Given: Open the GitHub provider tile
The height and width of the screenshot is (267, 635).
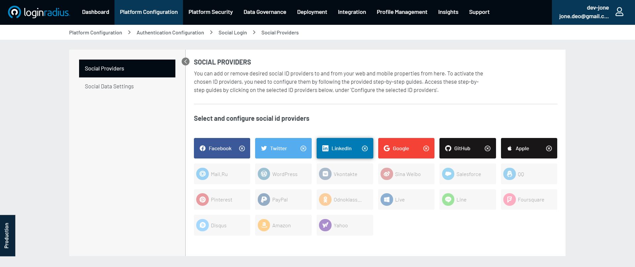Looking at the screenshot, I should tap(462, 149).
